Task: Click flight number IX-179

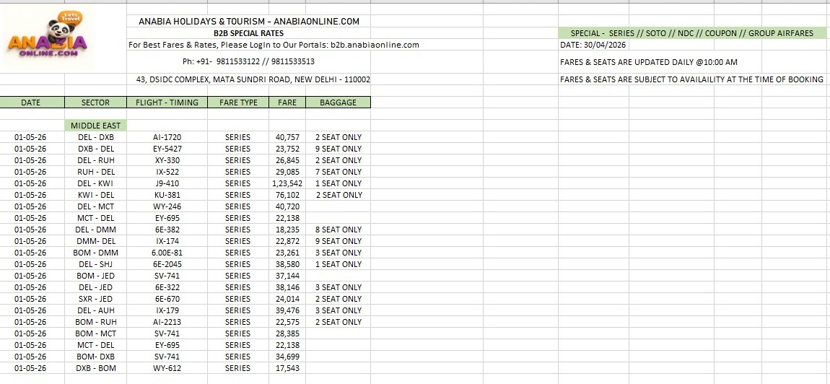Action: [x=167, y=311]
